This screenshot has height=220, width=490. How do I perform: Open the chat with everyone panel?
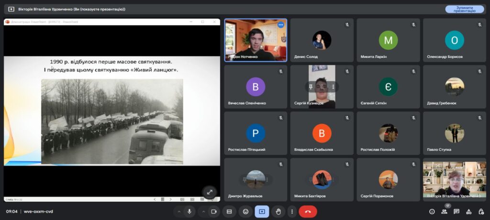(457, 211)
